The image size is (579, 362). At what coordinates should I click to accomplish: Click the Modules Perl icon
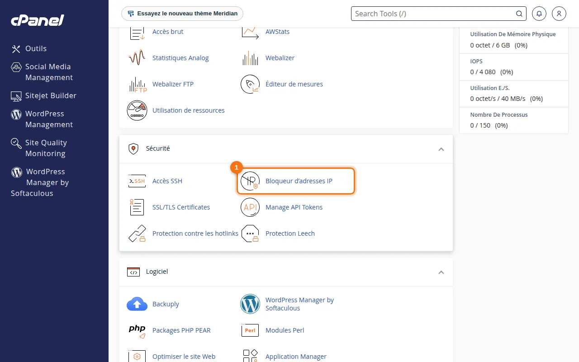point(250,330)
